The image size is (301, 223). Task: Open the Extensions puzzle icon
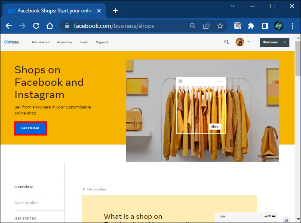[251, 26]
